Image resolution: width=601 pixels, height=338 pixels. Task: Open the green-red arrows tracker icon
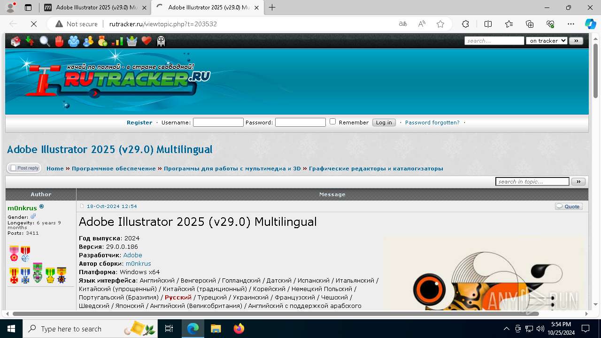pyautogui.click(x=30, y=41)
